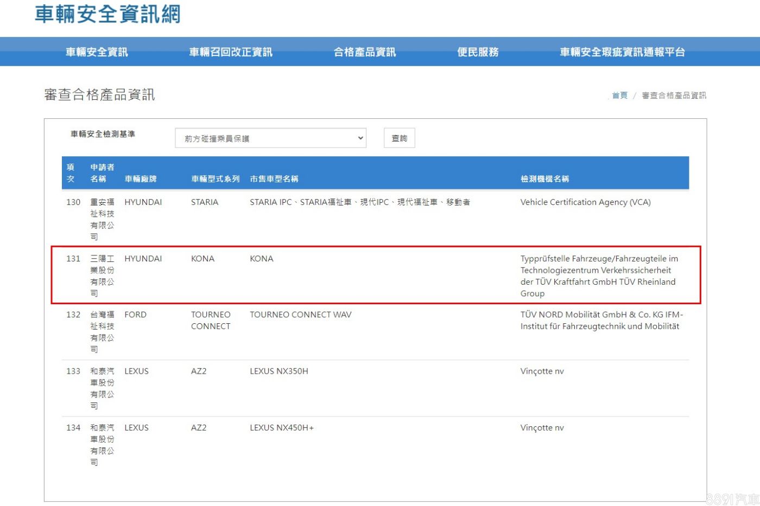Click the 檢測機構名稱 column header
The image size is (760, 506).
pyautogui.click(x=544, y=179)
